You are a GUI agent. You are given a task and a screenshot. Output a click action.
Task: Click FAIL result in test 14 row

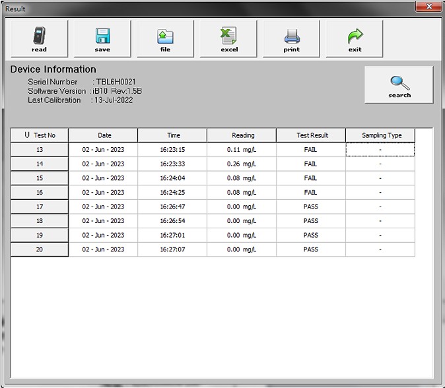tap(311, 164)
